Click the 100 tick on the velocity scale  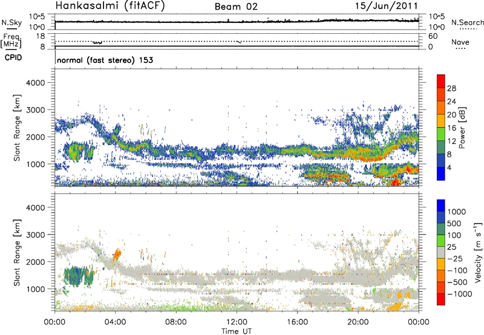coord(454,235)
